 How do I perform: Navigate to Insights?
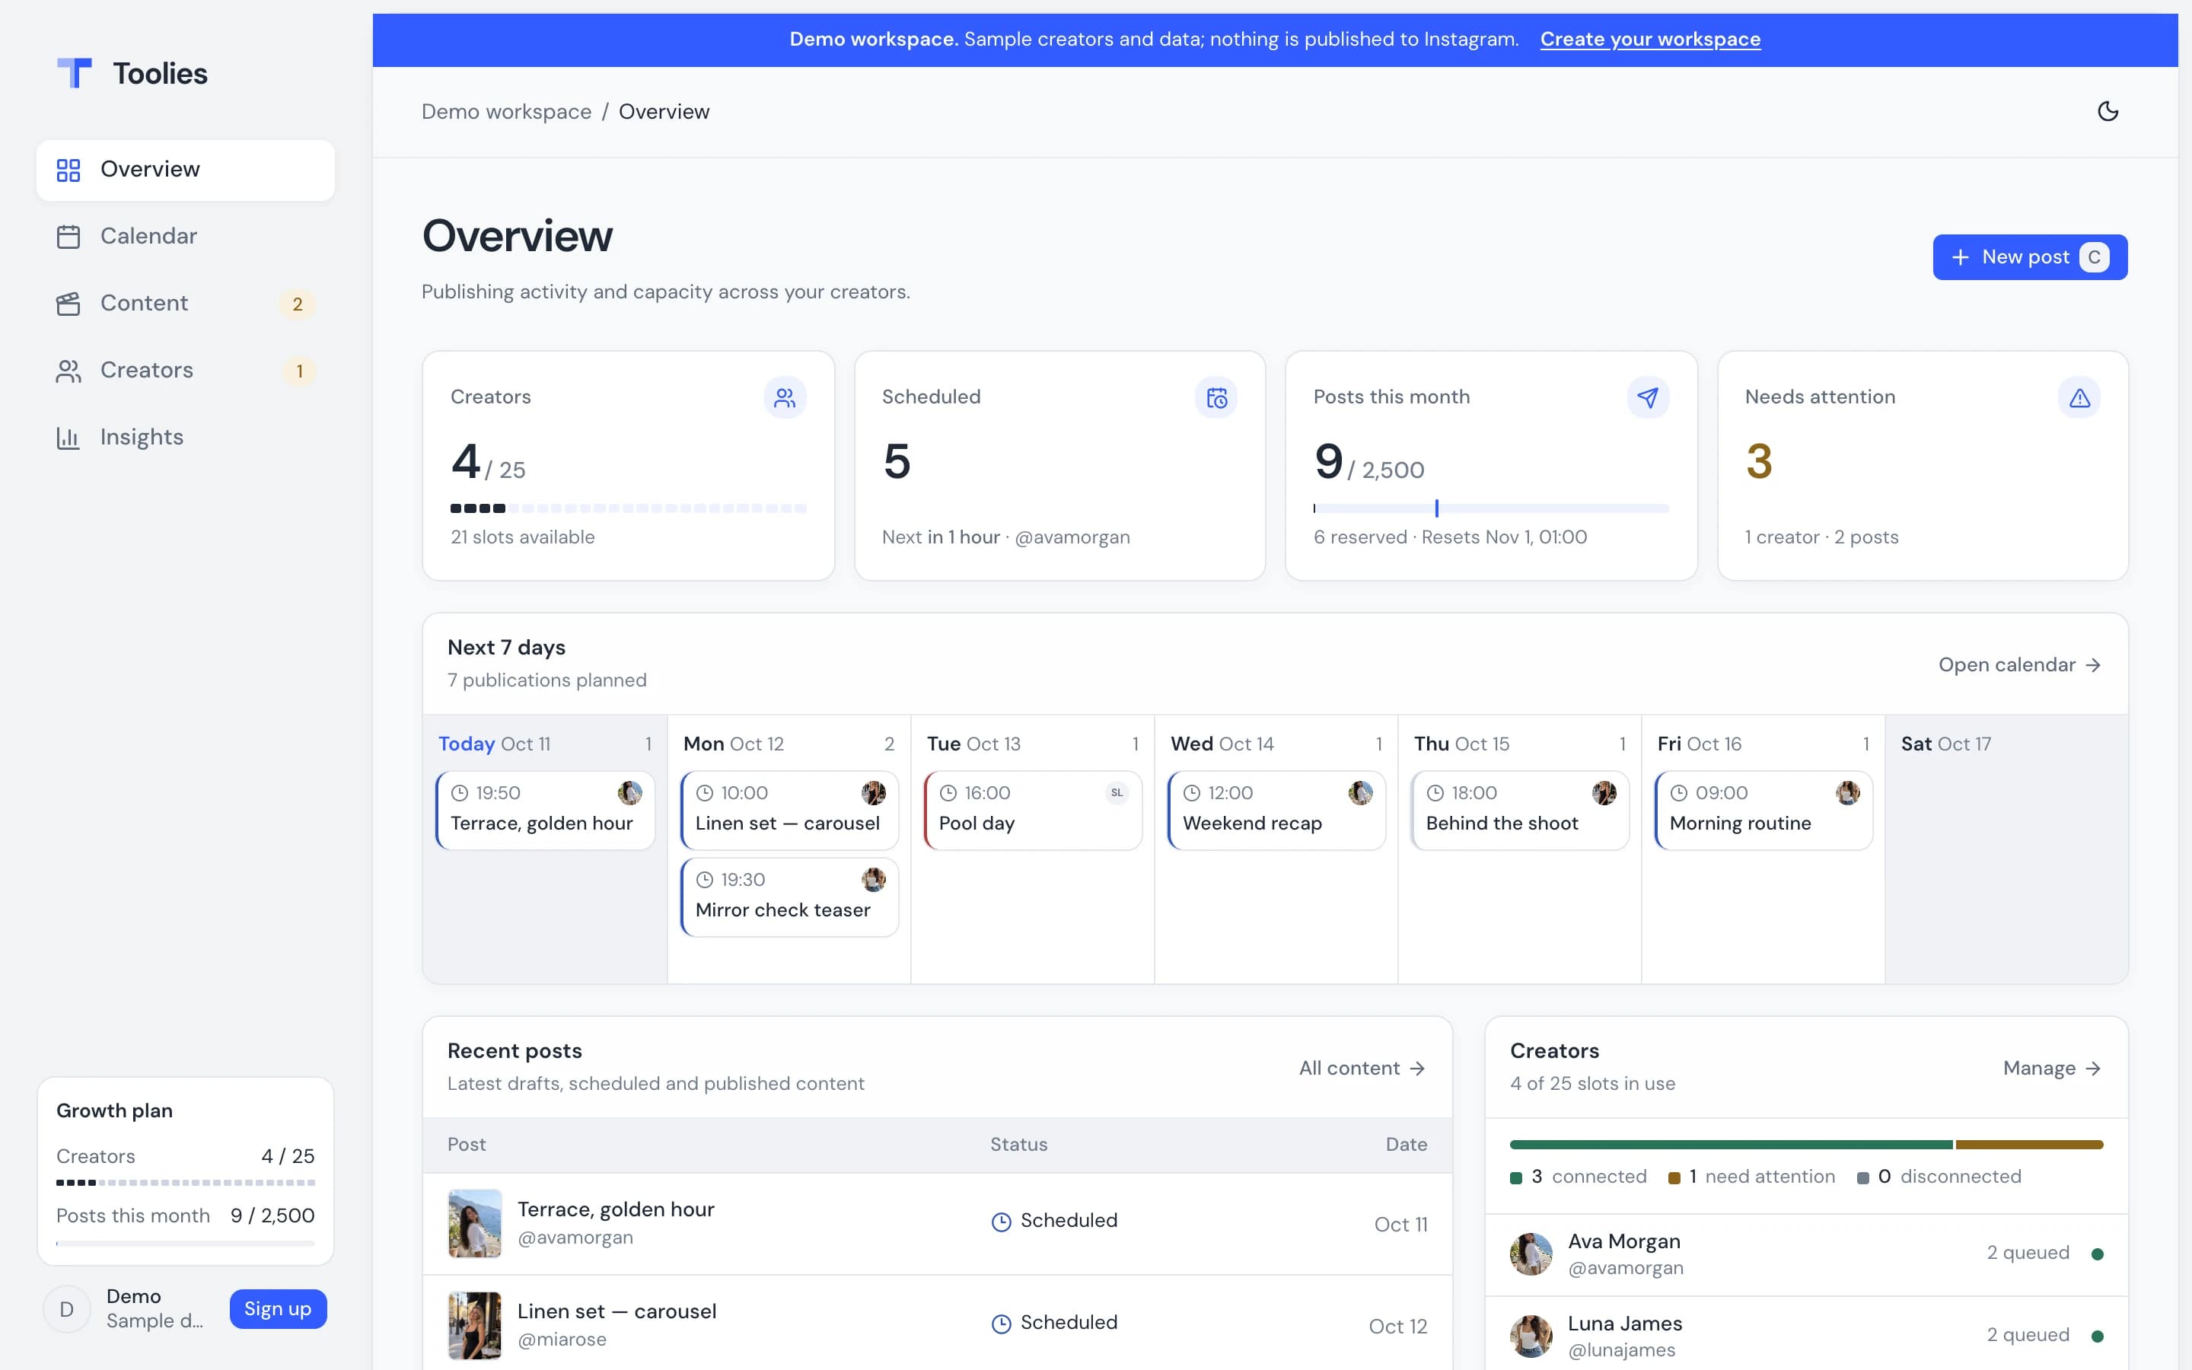[186, 438]
